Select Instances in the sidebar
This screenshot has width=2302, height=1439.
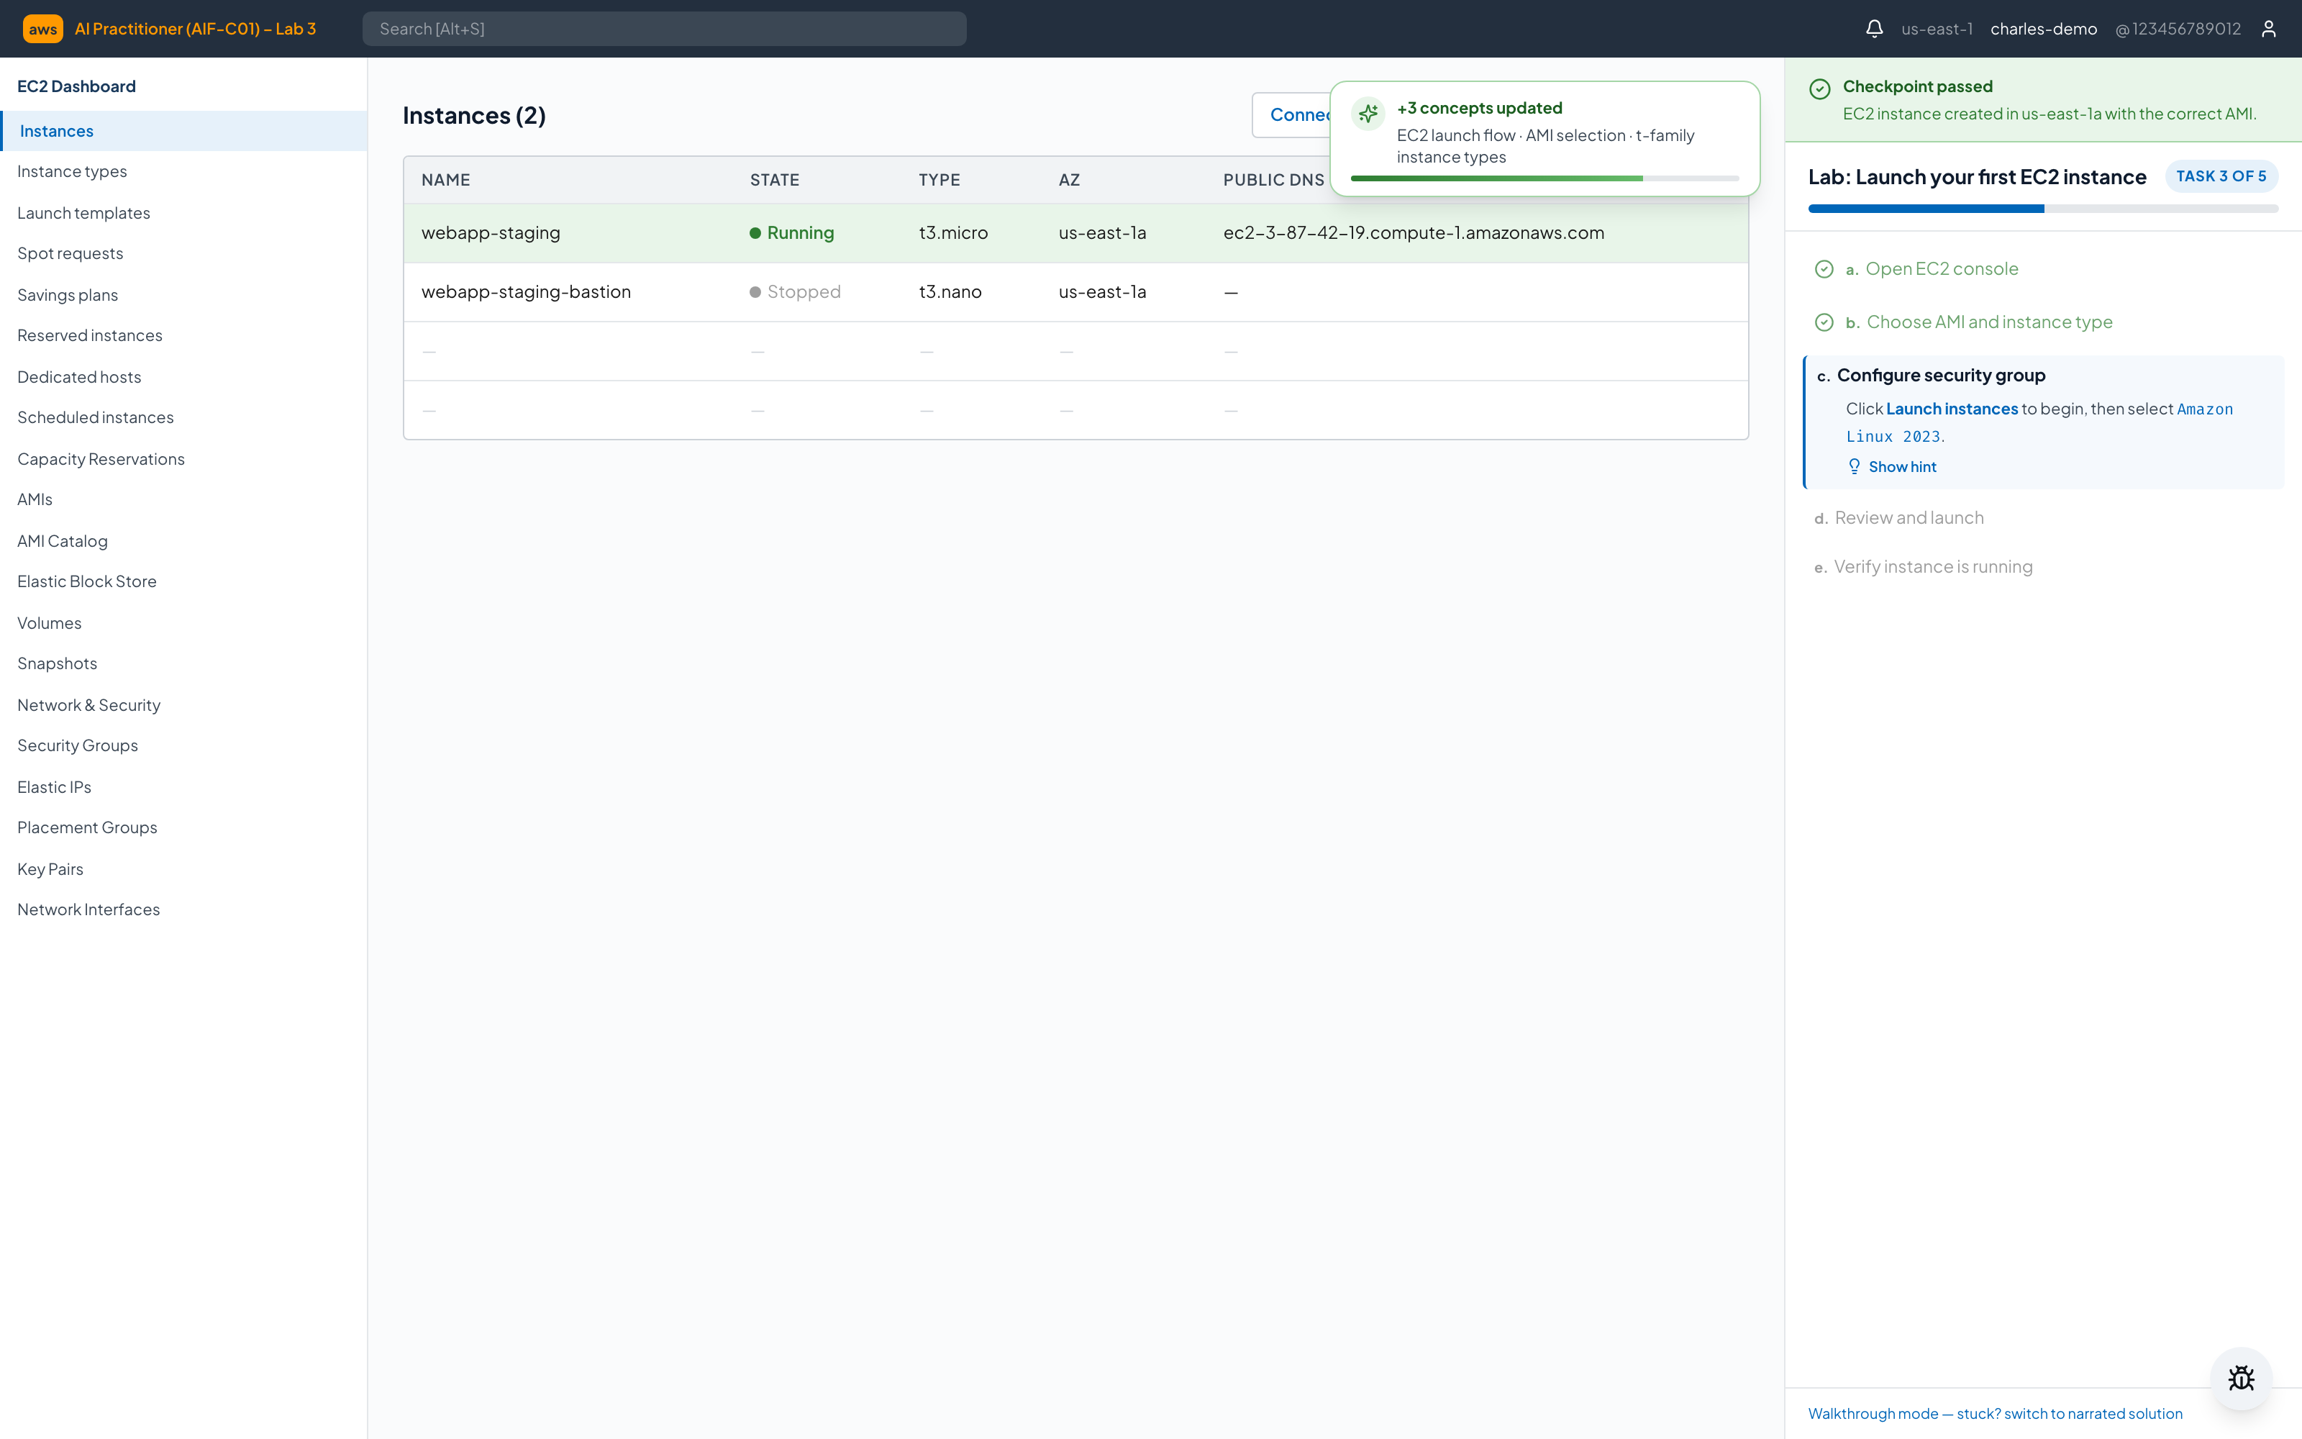tap(183, 132)
